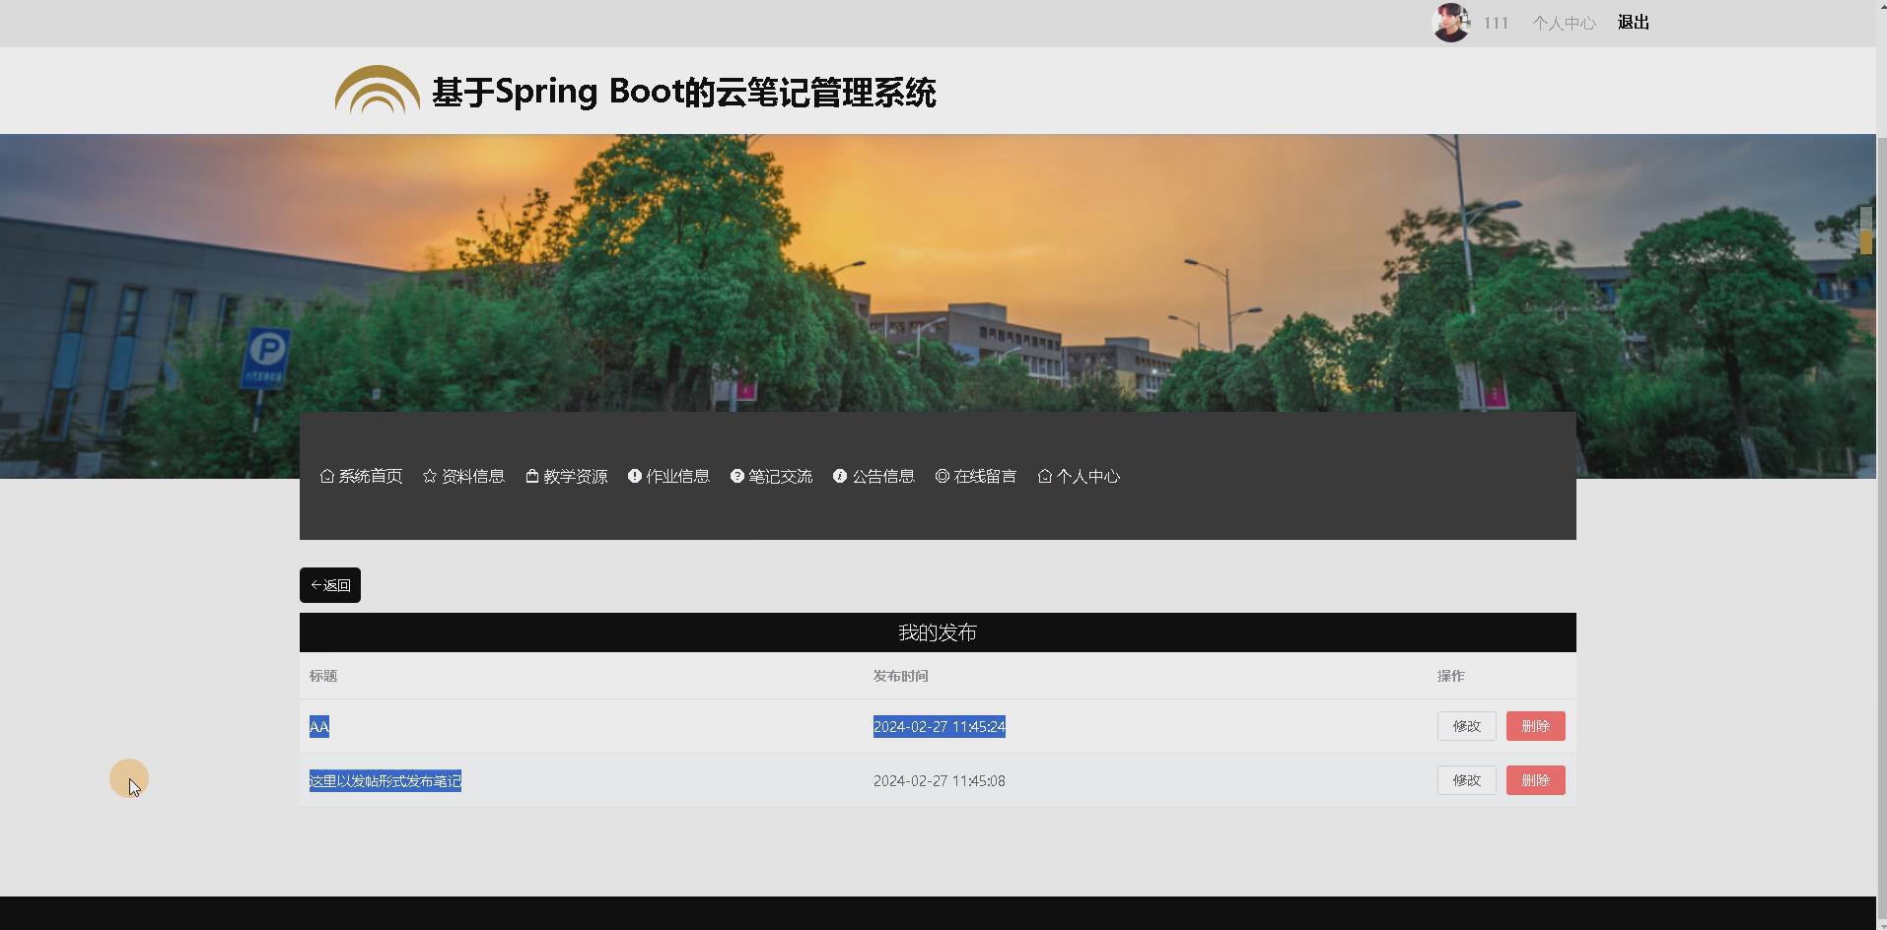Click the question icon beside 笔记交流
The image size is (1887, 930).
pyautogui.click(x=737, y=476)
